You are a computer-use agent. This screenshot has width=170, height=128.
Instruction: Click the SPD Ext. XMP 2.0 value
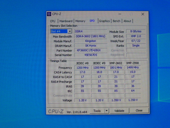point(136,36)
